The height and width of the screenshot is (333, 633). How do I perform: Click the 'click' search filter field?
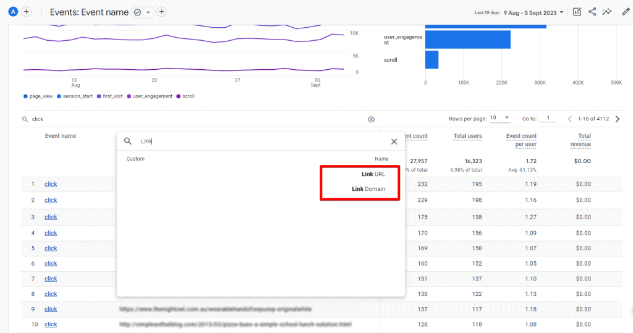click(198, 119)
